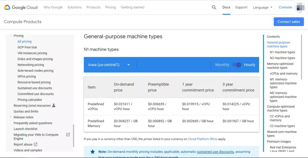308x158 pixels.
Task: Click the left sidebar scrollbar
Action: (x=74, y=136)
